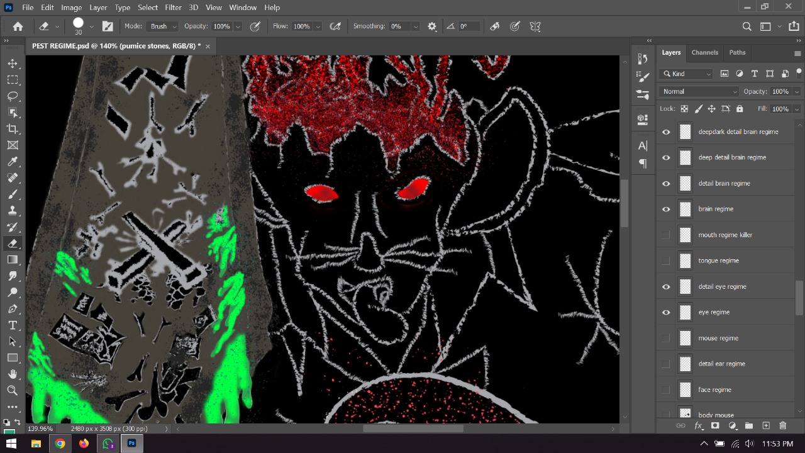The image size is (805, 453).
Task: Select the Crop tool
Action: coord(13,129)
